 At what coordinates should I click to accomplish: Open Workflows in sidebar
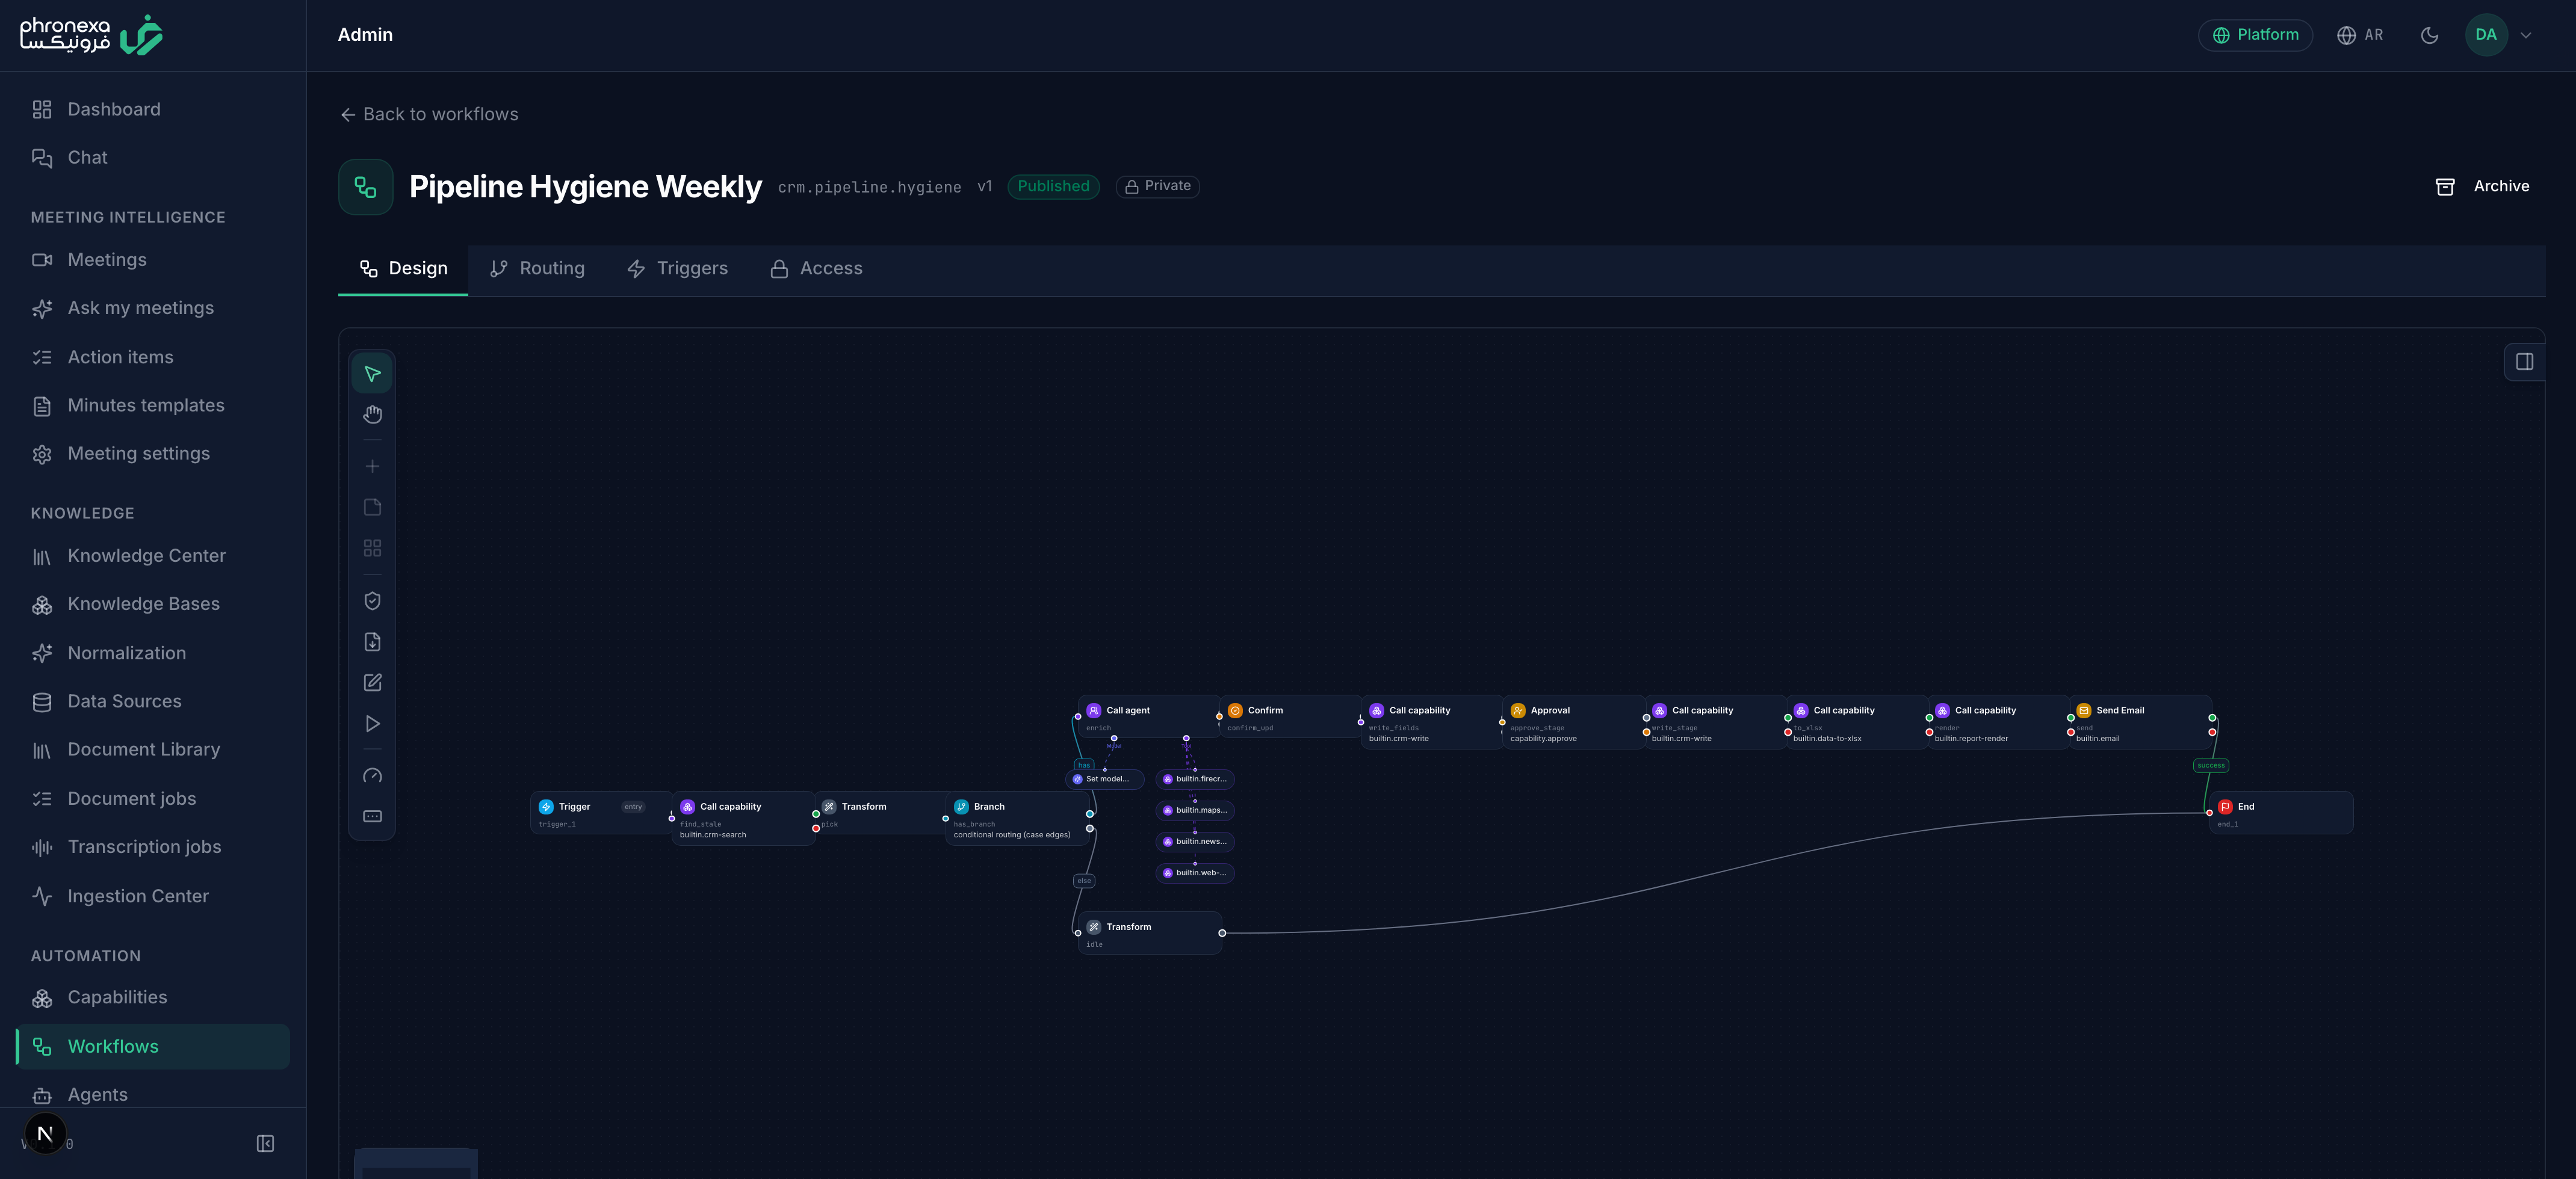pyautogui.click(x=153, y=1047)
